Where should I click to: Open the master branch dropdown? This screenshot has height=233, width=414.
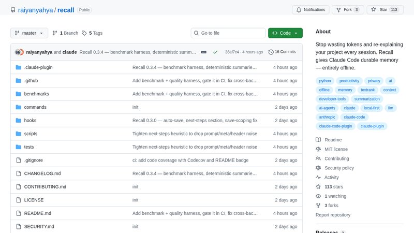29,33
